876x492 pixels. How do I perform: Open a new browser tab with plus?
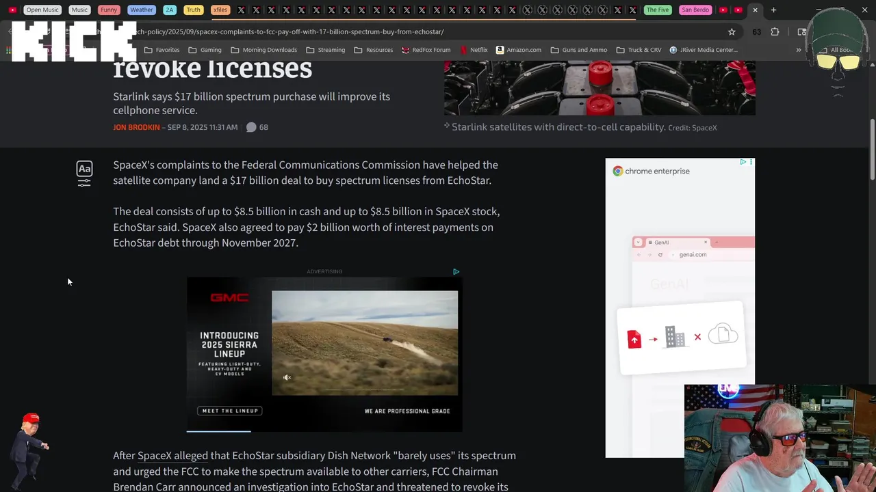773,10
